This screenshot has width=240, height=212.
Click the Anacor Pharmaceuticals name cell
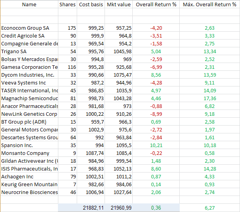coord(29,106)
